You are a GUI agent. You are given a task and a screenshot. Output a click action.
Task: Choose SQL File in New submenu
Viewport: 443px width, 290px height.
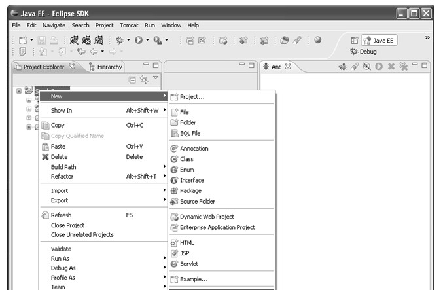(x=222, y=133)
